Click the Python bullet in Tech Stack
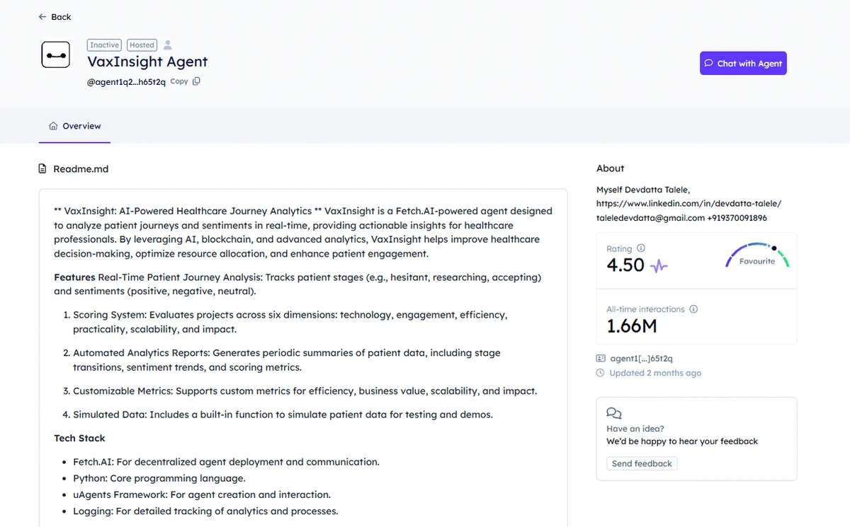 pos(159,478)
